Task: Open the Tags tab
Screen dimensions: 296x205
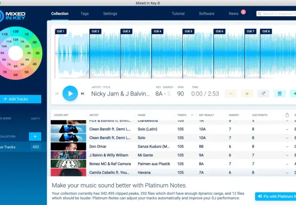Action: tap(85, 14)
